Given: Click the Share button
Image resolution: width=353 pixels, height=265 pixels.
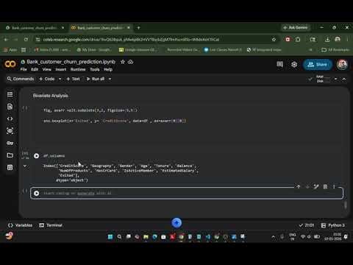Looking at the screenshot, I should [x=318, y=65].
